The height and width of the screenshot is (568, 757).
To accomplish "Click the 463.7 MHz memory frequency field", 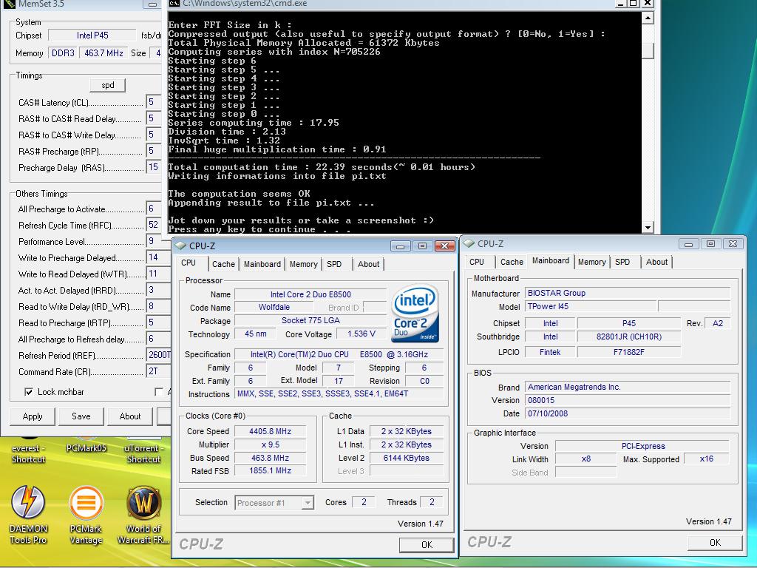I will coord(103,53).
